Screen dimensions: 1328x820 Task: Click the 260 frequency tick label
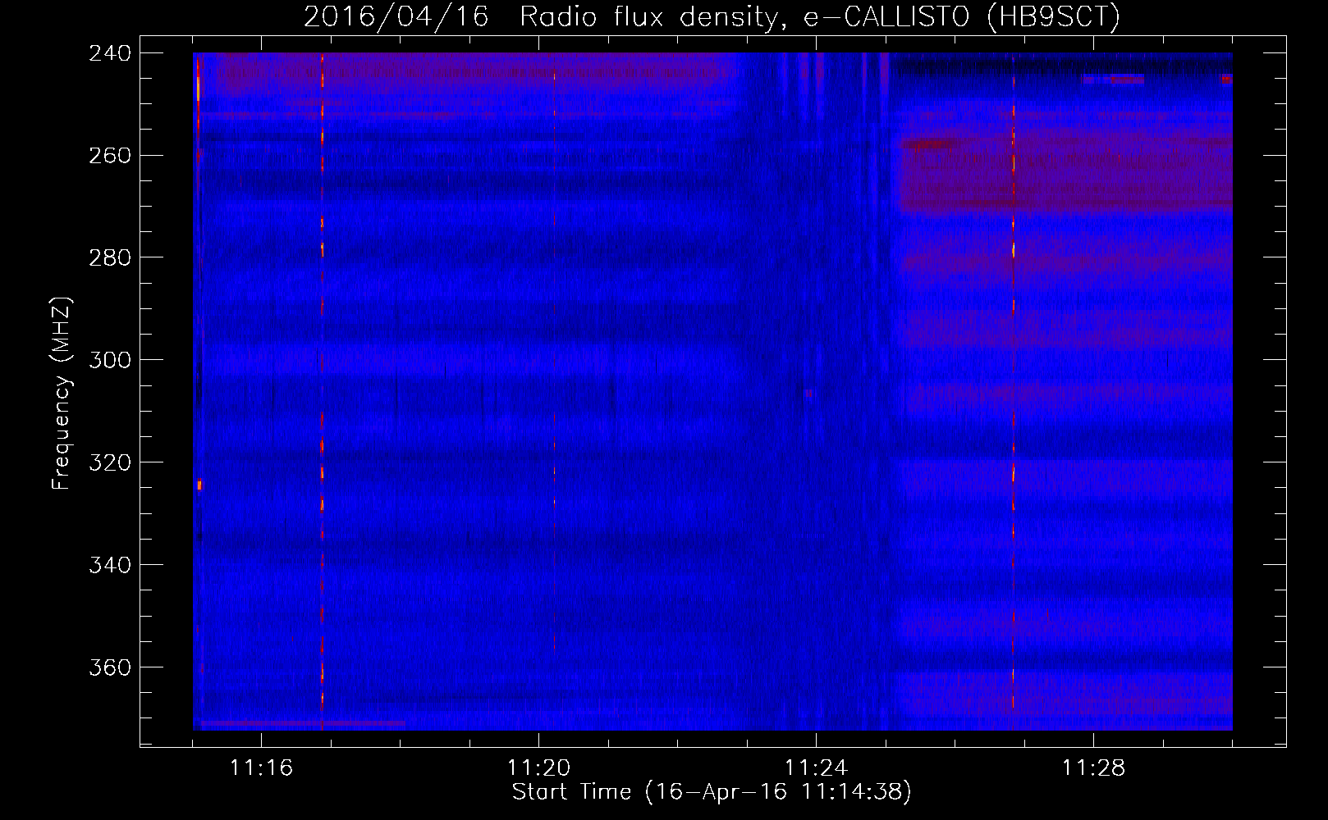(x=110, y=156)
